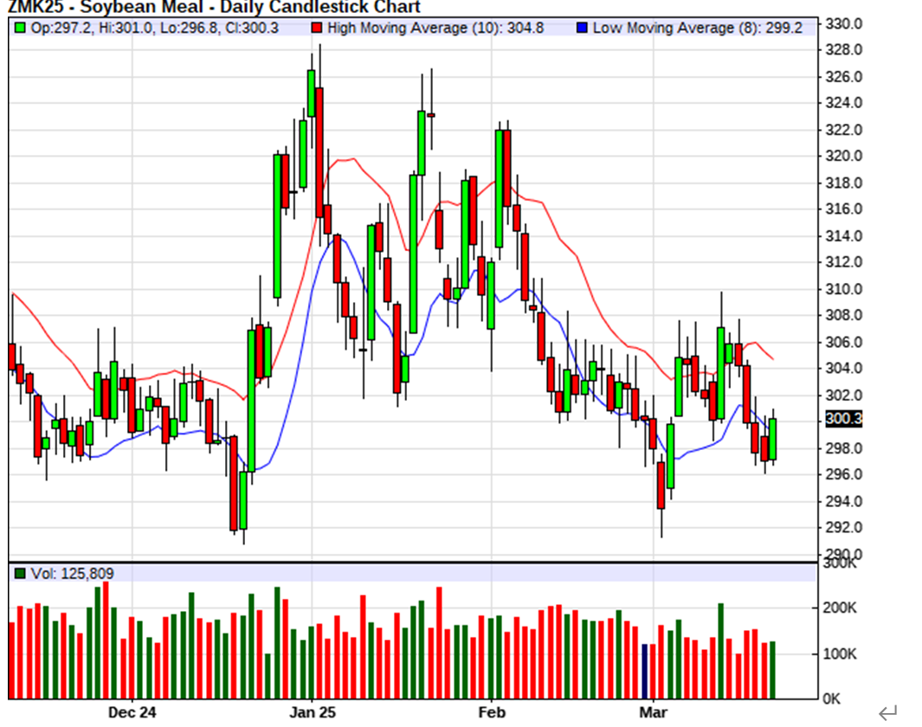Click the Feb date axis label
Viewport: 922px width, 727px height.
(492, 712)
